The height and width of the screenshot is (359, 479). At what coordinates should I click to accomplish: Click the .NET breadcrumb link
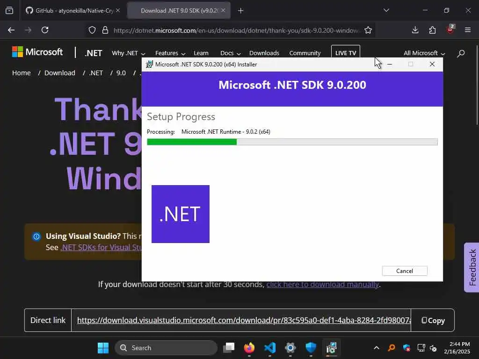coord(96,73)
